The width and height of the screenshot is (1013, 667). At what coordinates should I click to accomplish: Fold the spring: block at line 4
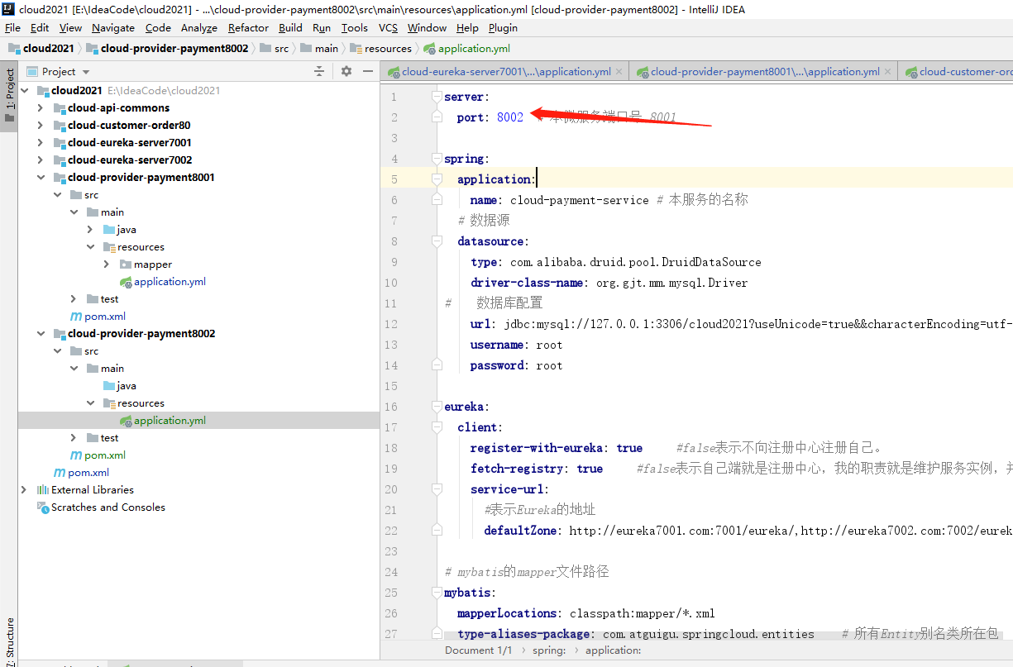click(437, 159)
